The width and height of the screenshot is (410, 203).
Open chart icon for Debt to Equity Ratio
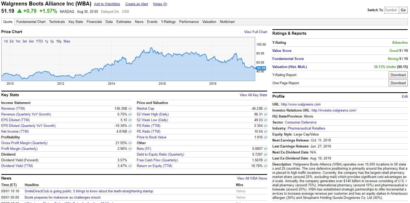coord(266,155)
